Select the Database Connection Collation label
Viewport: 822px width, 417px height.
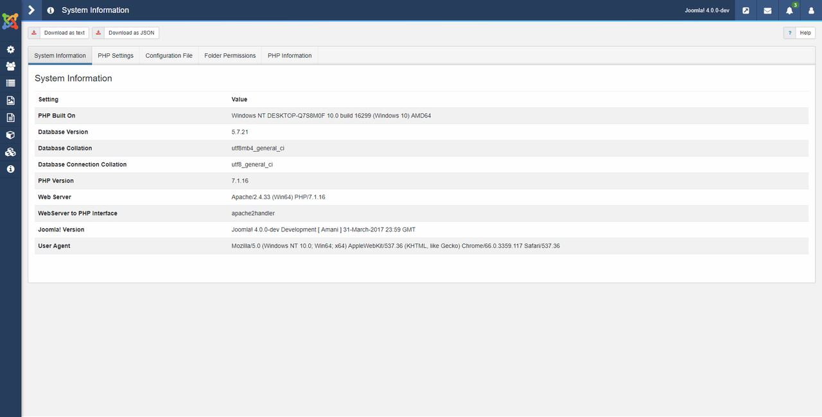point(82,164)
